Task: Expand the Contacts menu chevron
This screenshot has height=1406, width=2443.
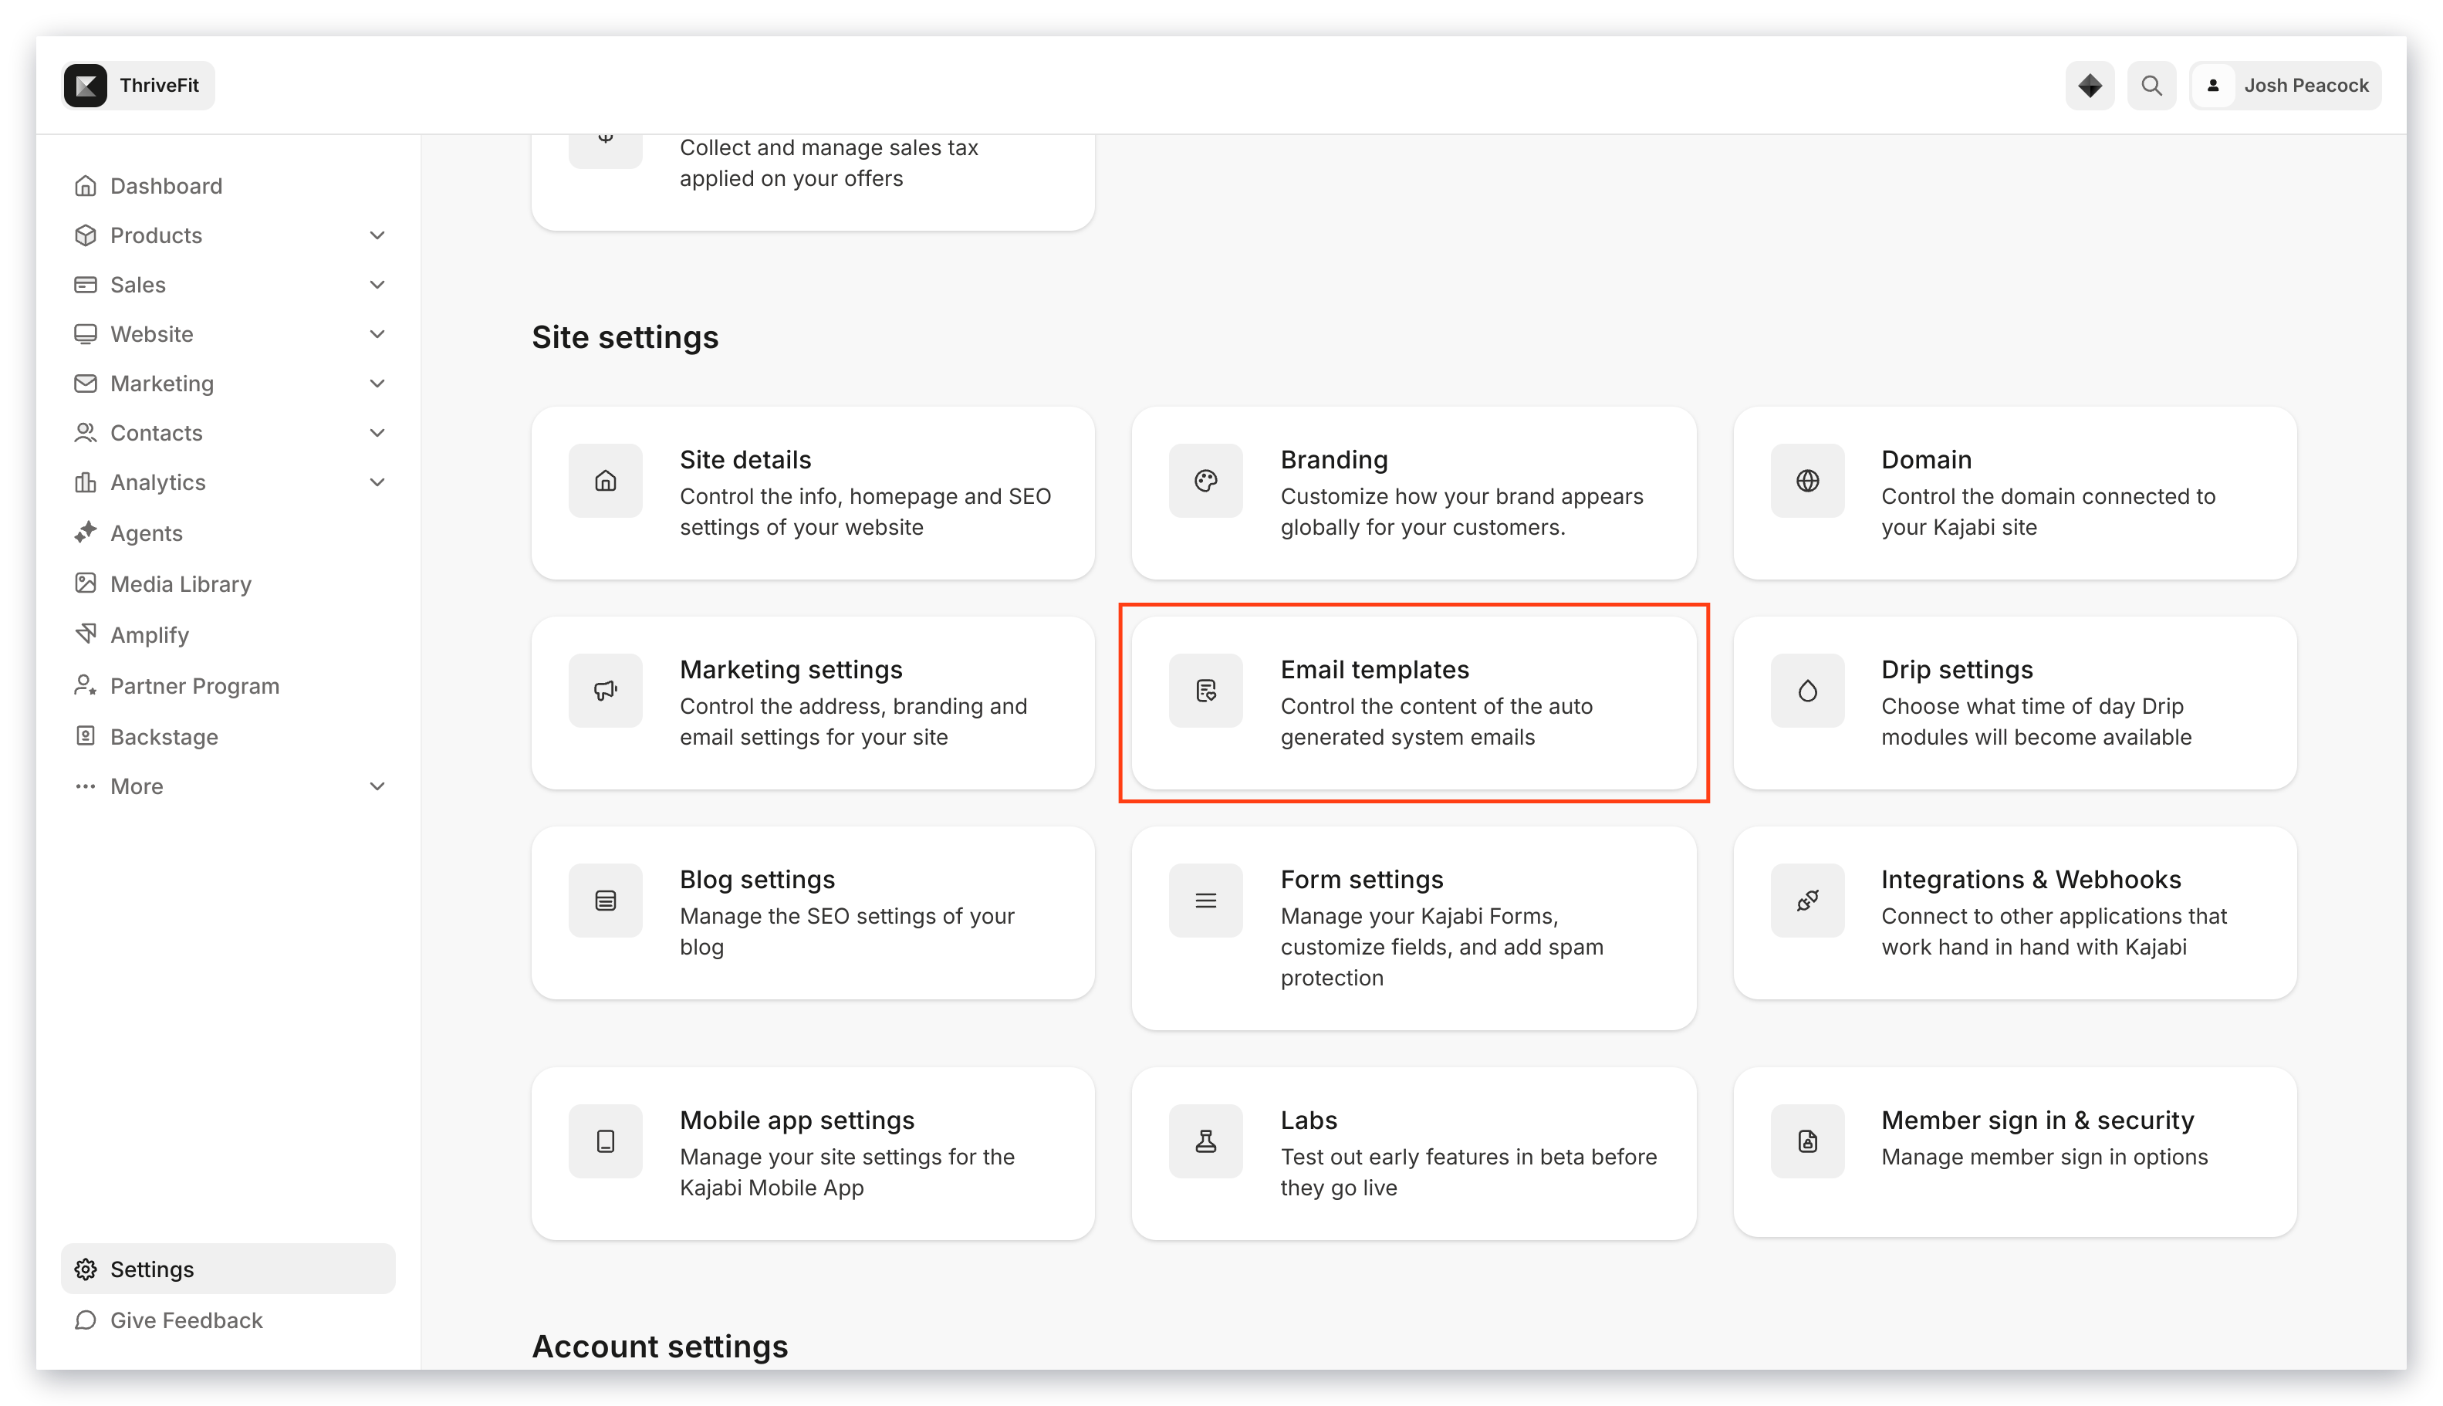Action: point(377,431)
